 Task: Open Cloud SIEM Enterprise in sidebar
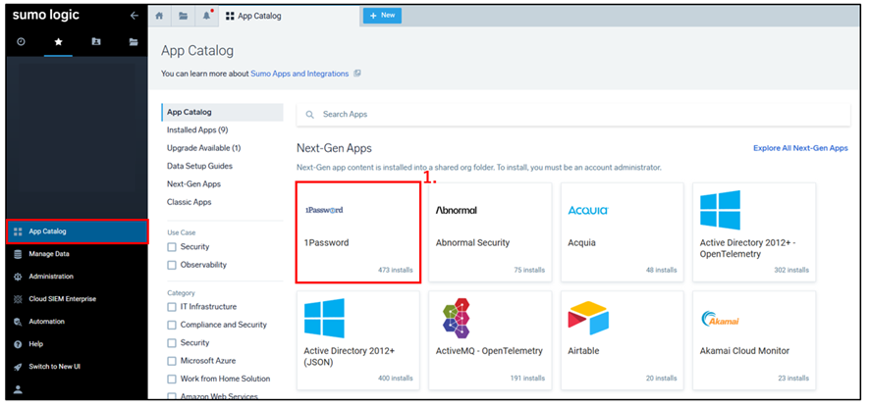pos(78,299)
